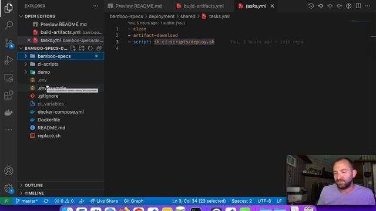This screenshot has height=211, width=376.
Task: Open Git Graph from status bar
Action: [133, 201]
